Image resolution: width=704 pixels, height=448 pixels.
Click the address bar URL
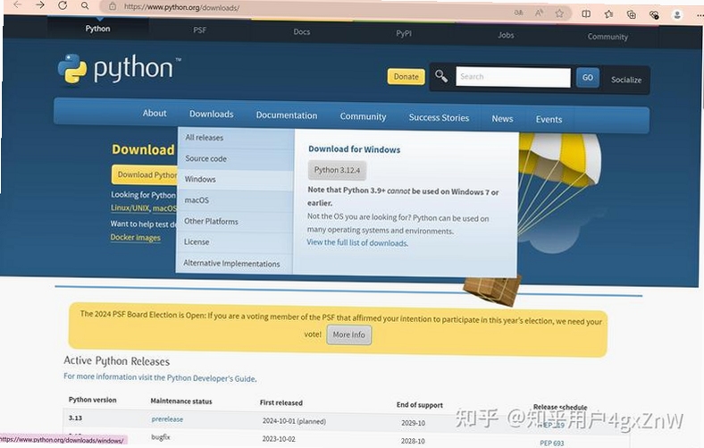point(181,8)
